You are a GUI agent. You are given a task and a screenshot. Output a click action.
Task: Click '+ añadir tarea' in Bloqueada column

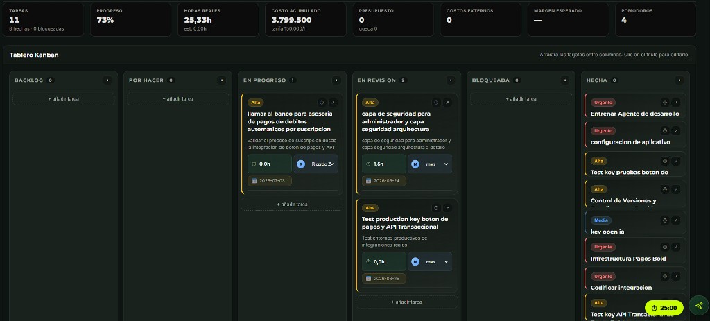521,98
